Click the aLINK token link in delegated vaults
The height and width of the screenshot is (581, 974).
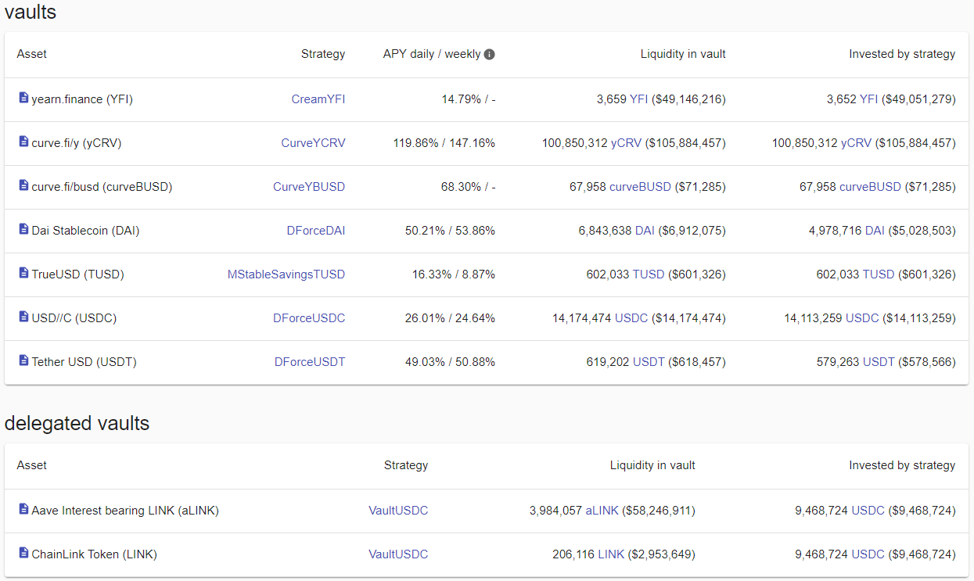pyautogui.click(x=602, y=511)
